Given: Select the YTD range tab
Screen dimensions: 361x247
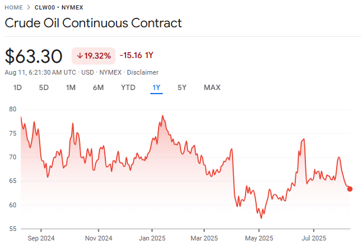Looking at the screenshot, I should [128, 88].
